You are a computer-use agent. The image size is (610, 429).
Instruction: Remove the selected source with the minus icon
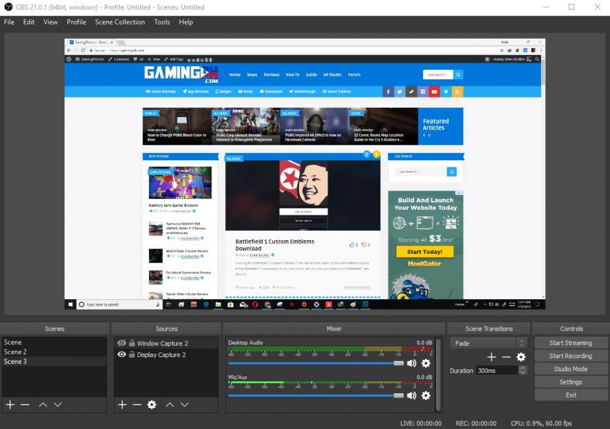pos(137,405)
